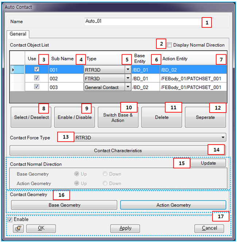Viewport: 237px width, 243px height.
Task: Click the Update button
Action: (x=208, y=163)
